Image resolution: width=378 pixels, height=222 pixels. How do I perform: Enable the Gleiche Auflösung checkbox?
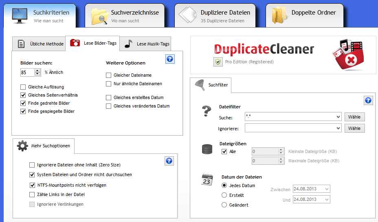tap(23, 87)
